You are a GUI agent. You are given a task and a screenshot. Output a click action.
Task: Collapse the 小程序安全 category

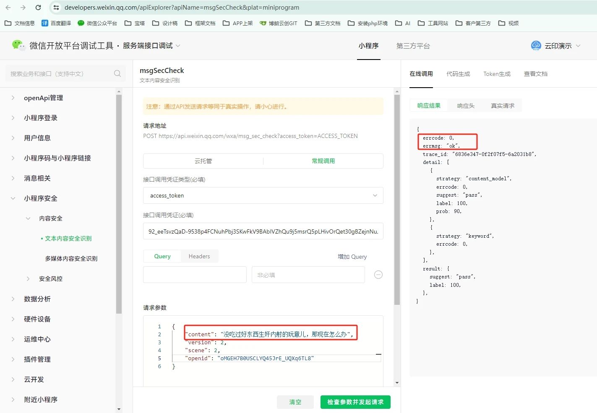[x=13, y=198]
